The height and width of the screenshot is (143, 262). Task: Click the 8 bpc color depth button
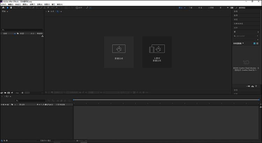(x=17, y=93)
